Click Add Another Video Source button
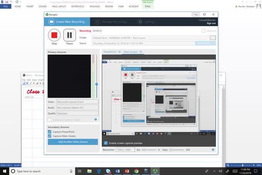Image resolution: width=262 pixels, height=175 pixels. (x=73, y=142)
